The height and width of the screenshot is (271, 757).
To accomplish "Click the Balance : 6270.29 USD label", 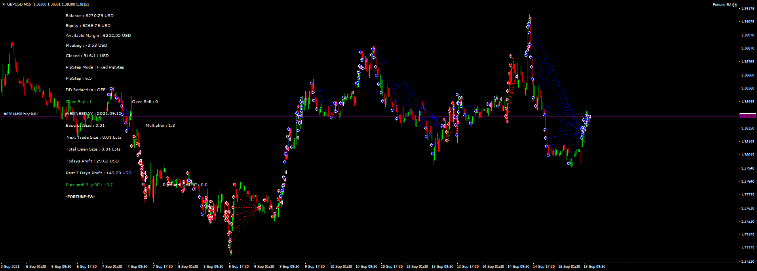I will [x=89, y=16].
